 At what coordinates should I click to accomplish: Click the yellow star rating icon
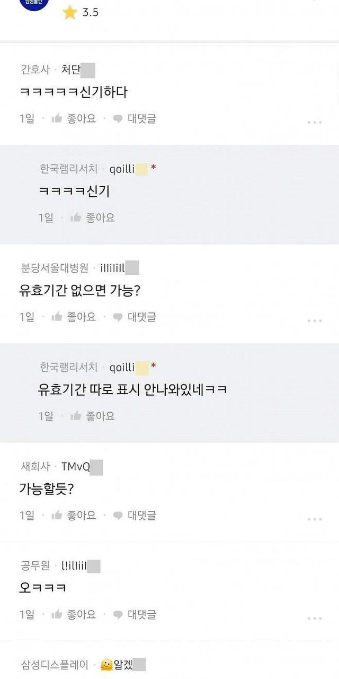coord(70,12)
